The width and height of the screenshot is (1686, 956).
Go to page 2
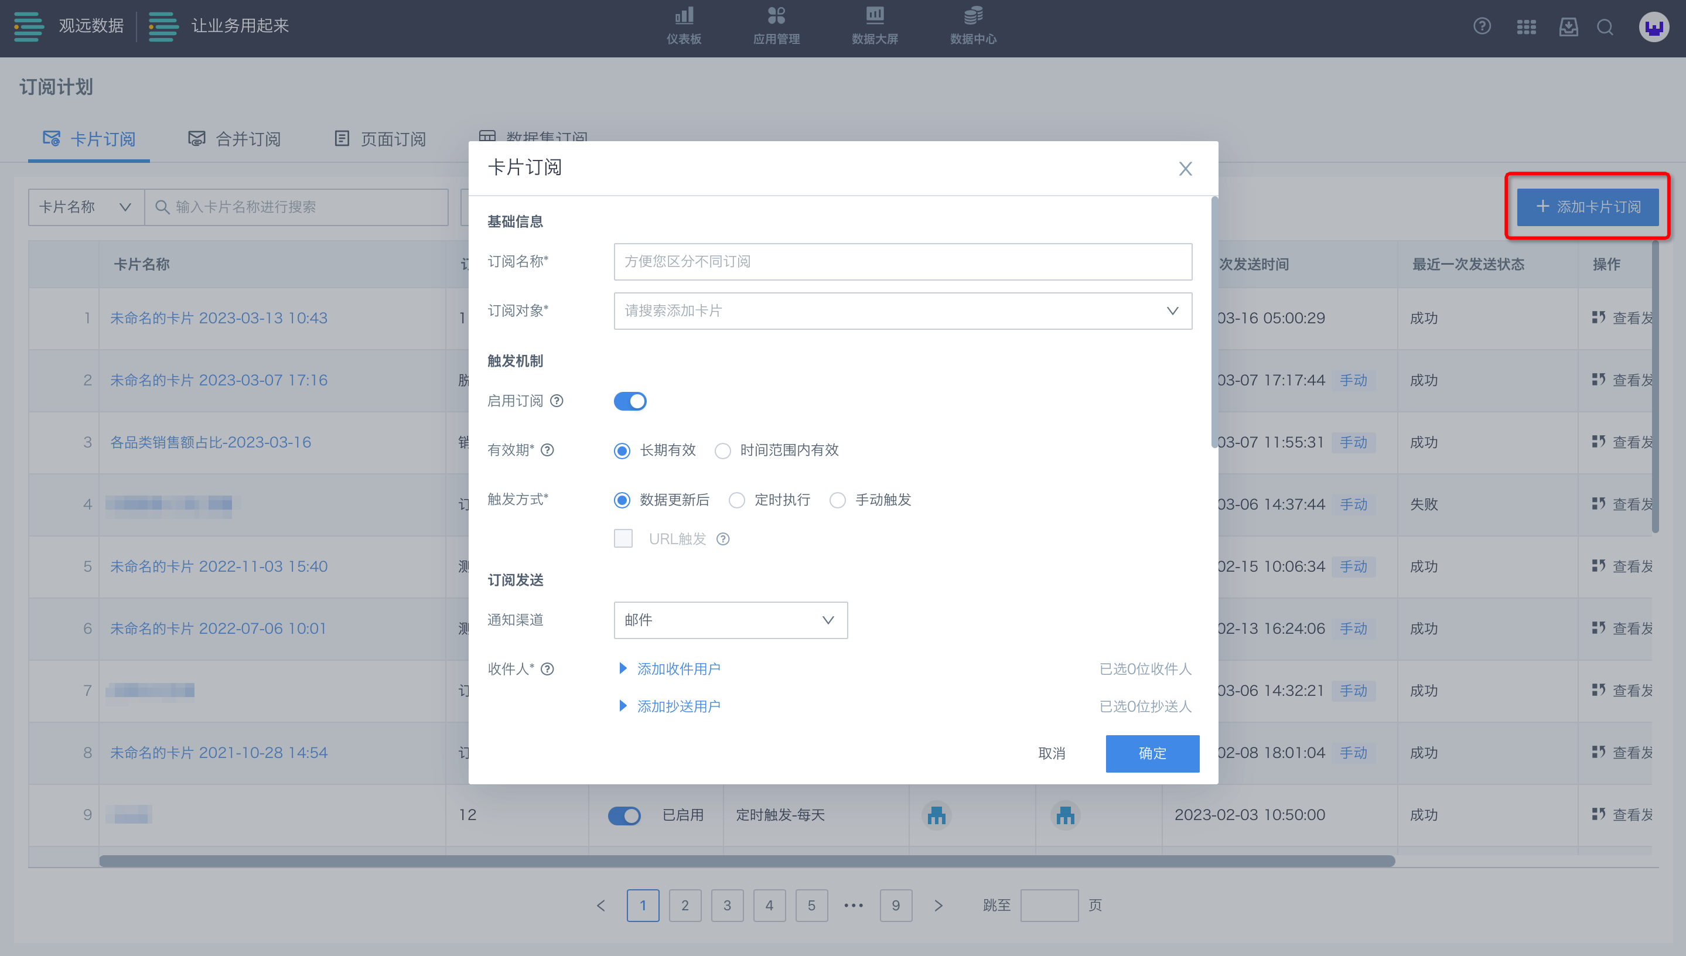click(x=685, y=906)
